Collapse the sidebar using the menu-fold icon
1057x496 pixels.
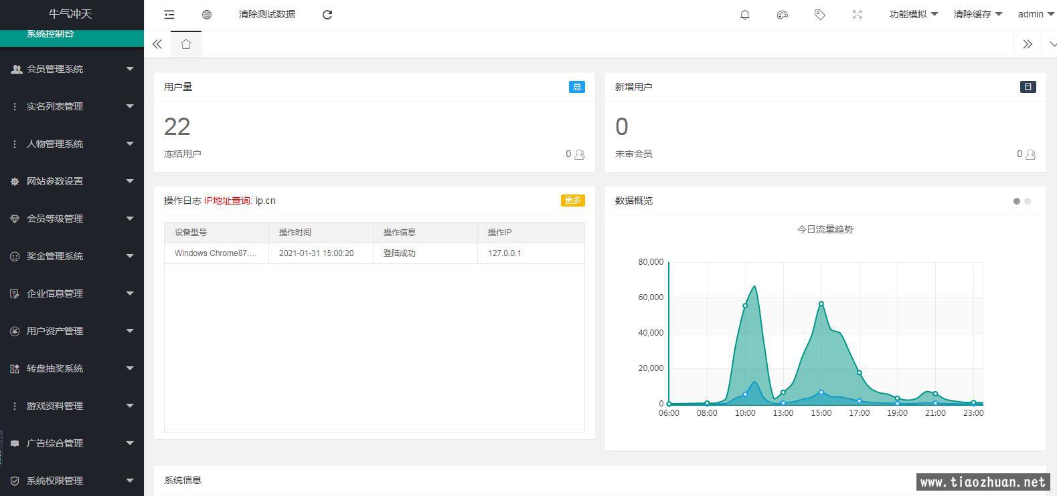(169, 14)
